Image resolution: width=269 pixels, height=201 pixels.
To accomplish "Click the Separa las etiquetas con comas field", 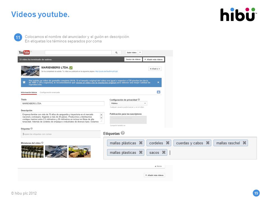I will click(x=61, y=134).
